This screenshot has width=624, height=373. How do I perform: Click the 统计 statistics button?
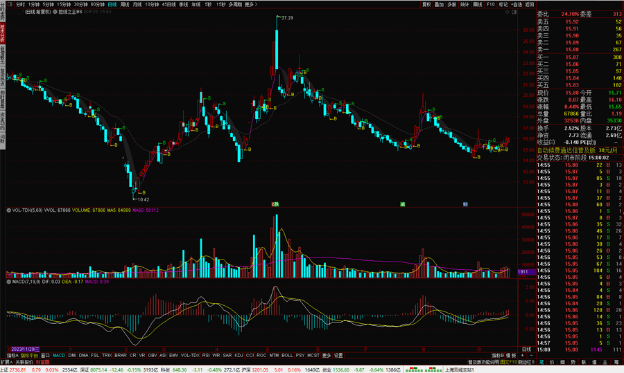[x=465, y=4]
